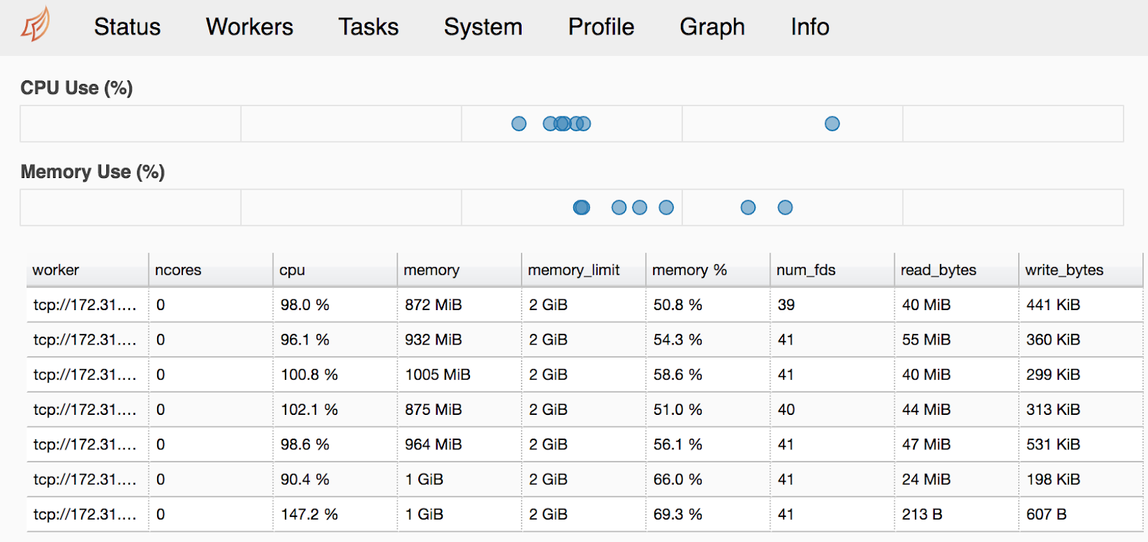
Task: Click the read_bytes column header
Action: click(938, 270)
